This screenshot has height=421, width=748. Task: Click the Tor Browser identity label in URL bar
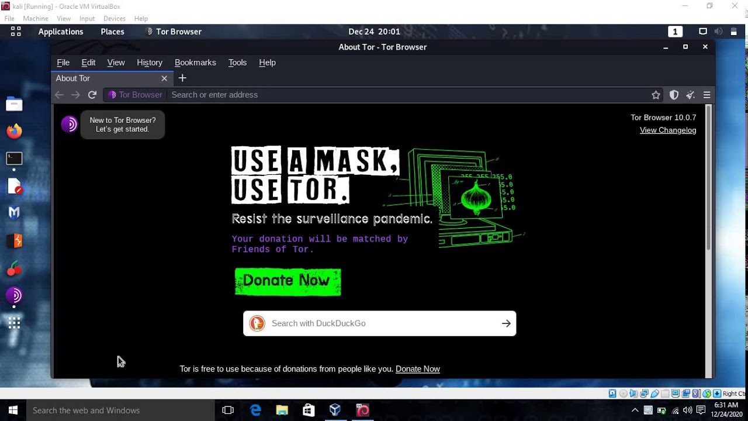[135, 95]
